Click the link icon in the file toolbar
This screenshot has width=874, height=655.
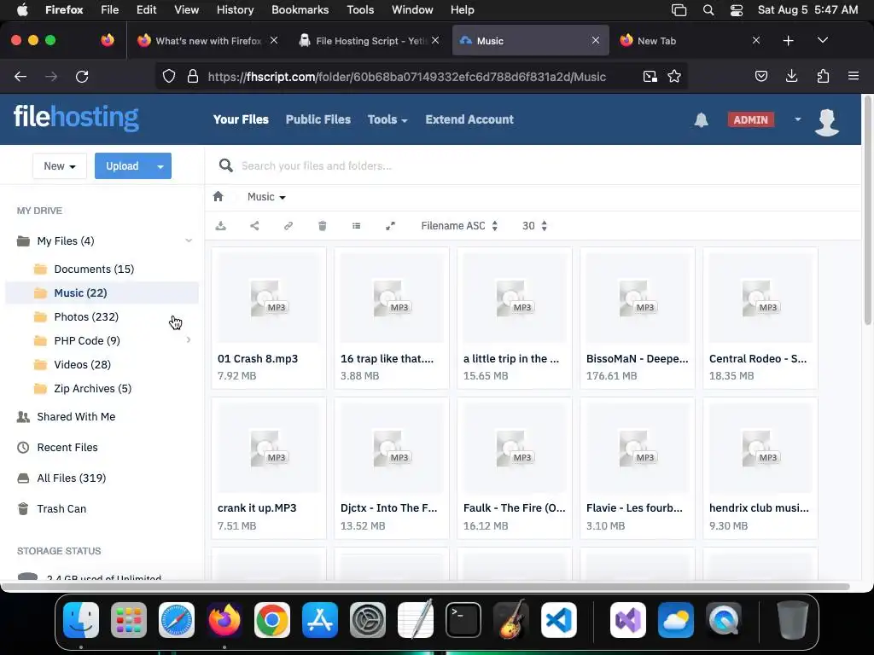288,225
